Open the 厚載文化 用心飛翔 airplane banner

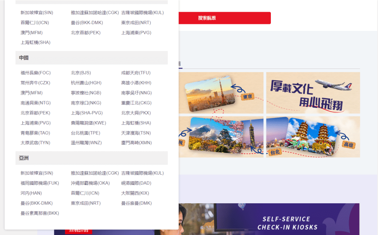[313, 92]
